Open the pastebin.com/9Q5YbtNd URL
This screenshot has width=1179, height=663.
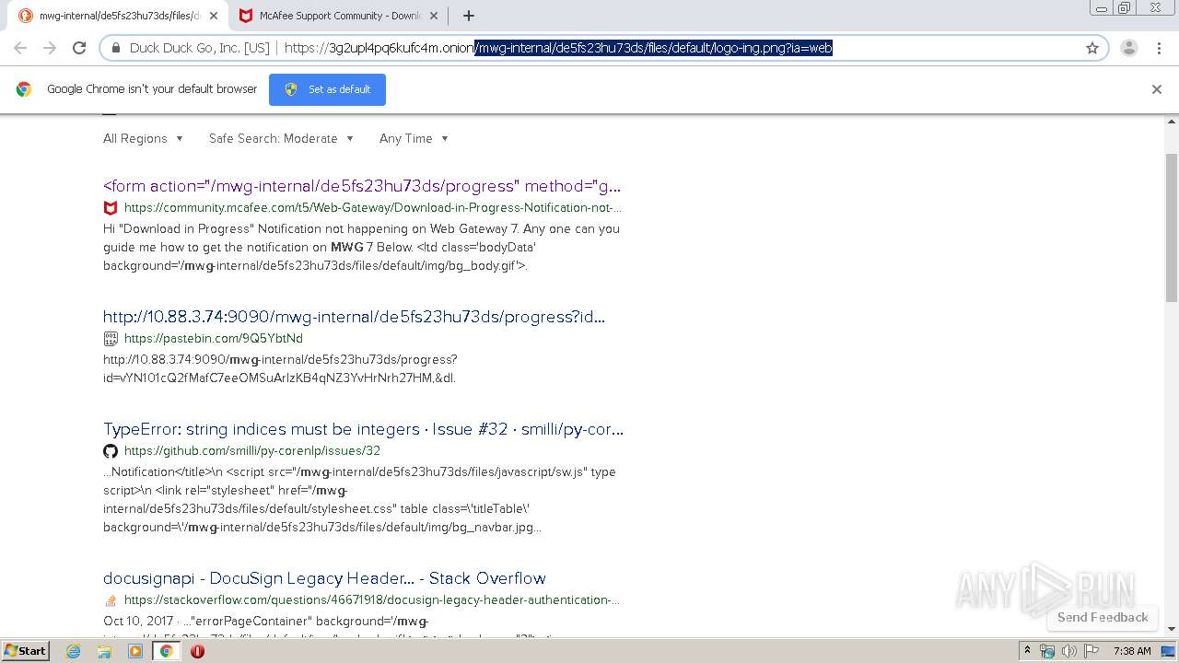214,339
